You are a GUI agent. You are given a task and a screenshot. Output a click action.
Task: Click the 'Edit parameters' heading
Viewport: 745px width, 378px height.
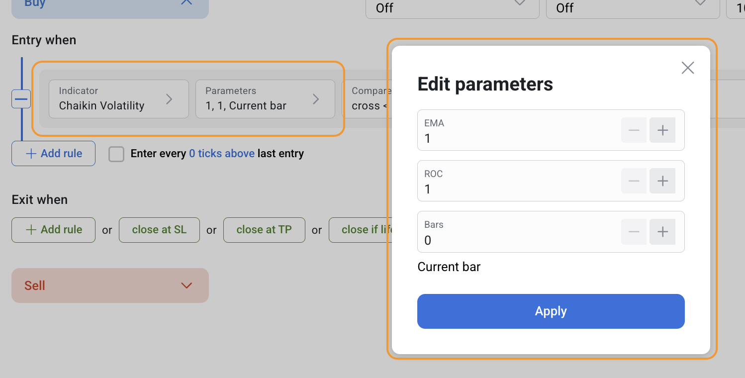(485, 84)
